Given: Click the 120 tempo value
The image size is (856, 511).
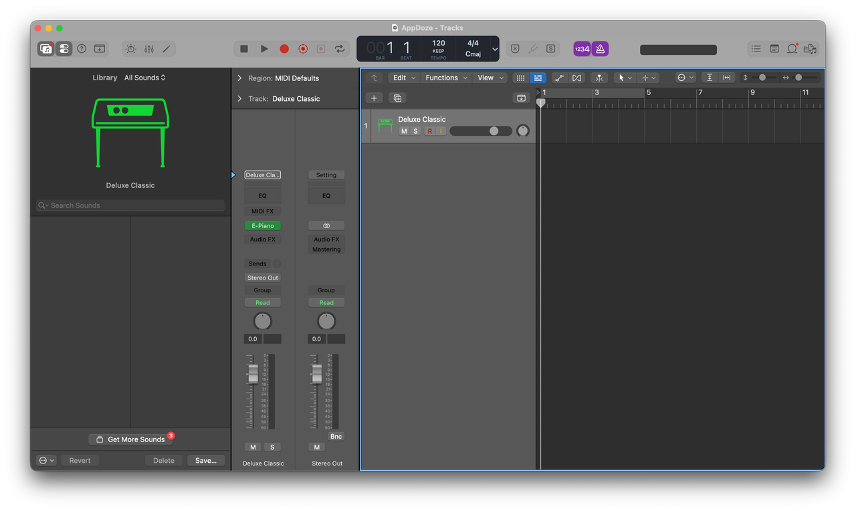Looking at the screenshot, I should click(439, 43).
